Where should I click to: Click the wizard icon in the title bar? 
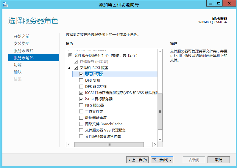pyautogui.click(x=5, y=5)
